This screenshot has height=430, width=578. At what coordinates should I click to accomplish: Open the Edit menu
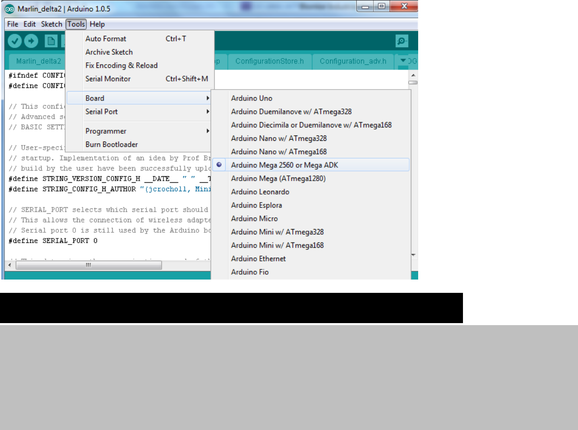(29, 24)
